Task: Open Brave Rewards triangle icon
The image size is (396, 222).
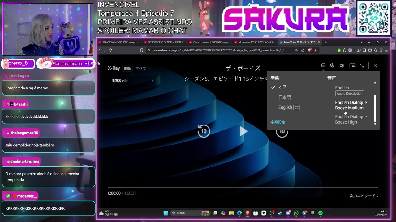Action: coord(315,50)
